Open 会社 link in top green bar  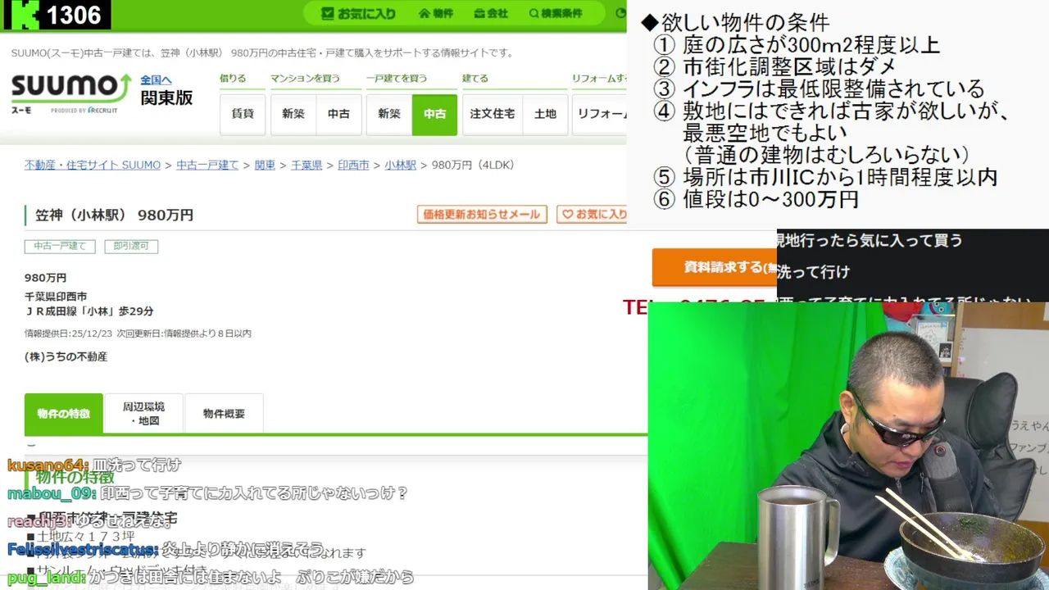coord(491,13)
